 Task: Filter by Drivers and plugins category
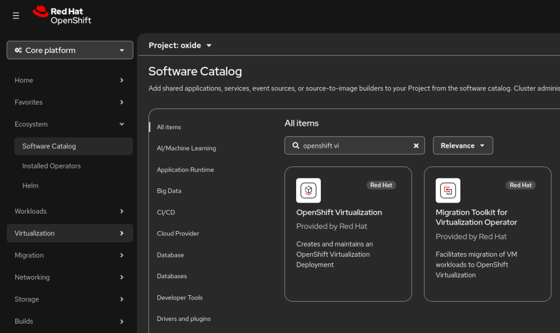183,319
